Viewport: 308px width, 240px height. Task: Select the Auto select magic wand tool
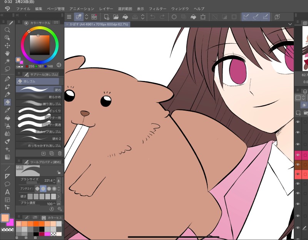pos(7,61)
